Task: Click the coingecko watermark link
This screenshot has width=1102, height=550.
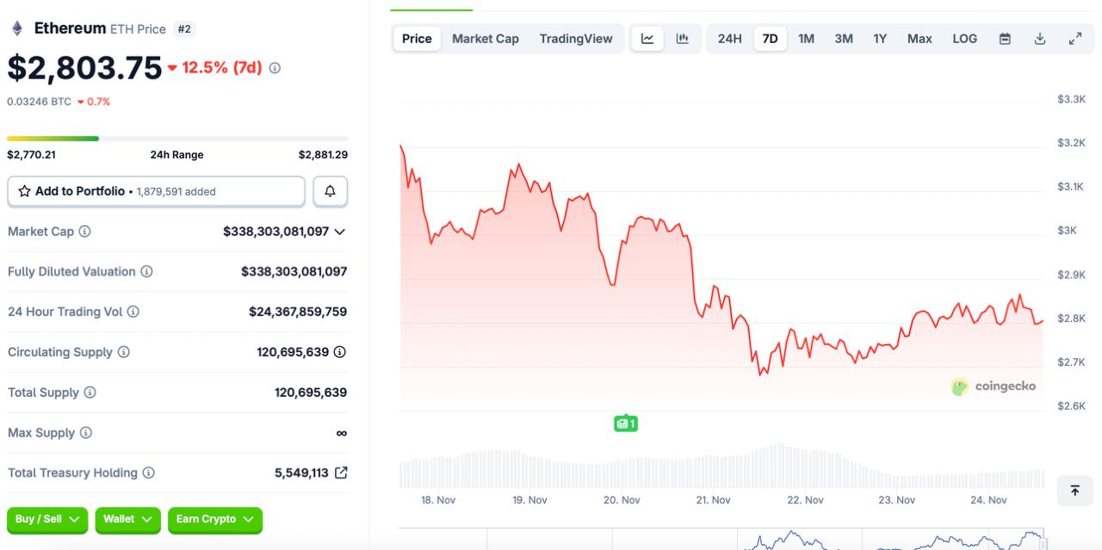Action: tap(994, 386)
